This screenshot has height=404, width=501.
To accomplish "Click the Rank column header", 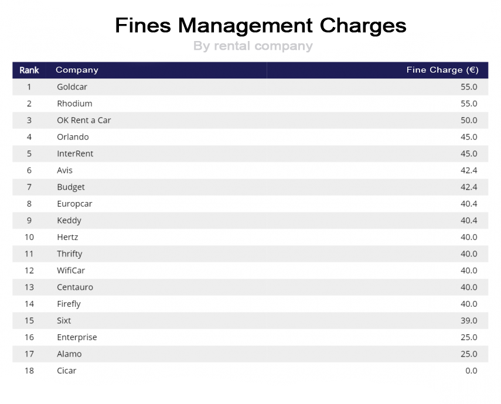I will coord(29,70).
